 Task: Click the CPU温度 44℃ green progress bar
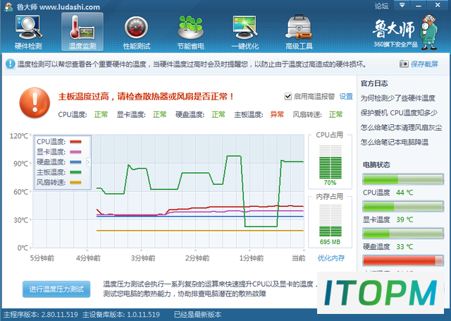[403, 179]
